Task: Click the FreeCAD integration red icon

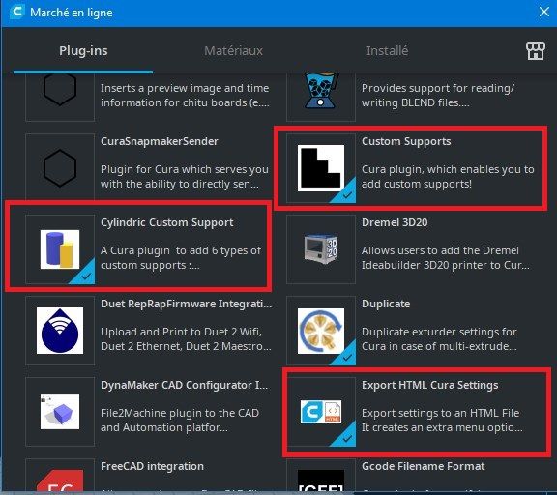Action: click(x=60, y=480)
